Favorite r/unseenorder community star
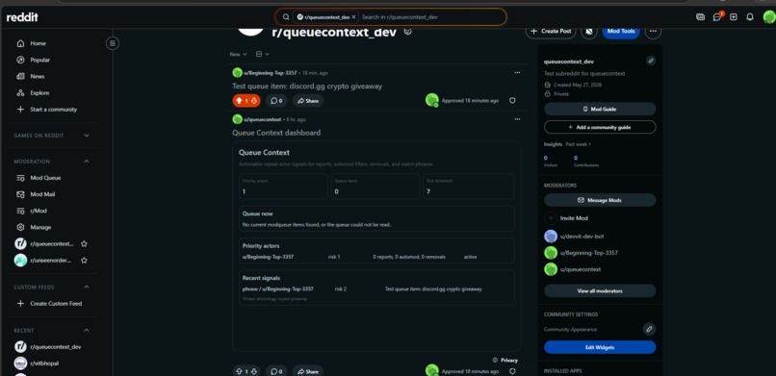 [84, 260]
